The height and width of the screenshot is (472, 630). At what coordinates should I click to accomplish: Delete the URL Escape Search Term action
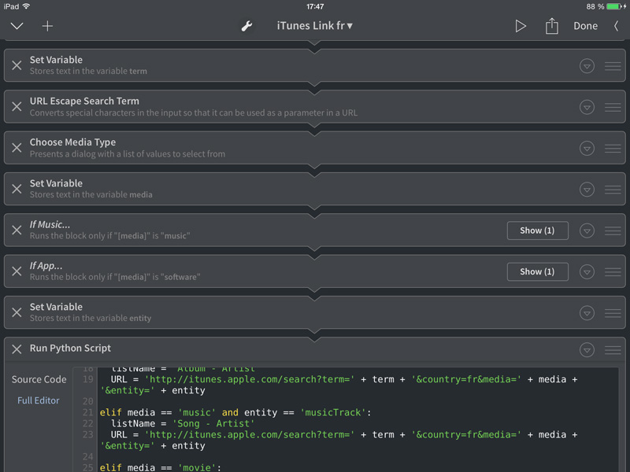17,107
